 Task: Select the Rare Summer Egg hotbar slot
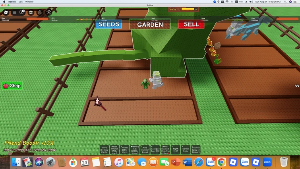point(145,150)
